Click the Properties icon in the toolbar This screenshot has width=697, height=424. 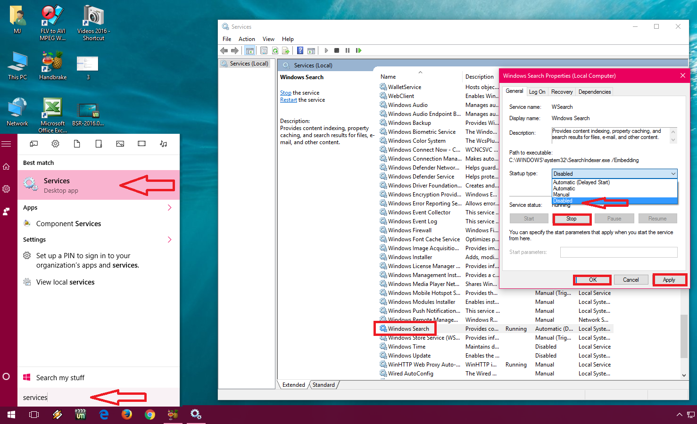(x=264, y=50)
